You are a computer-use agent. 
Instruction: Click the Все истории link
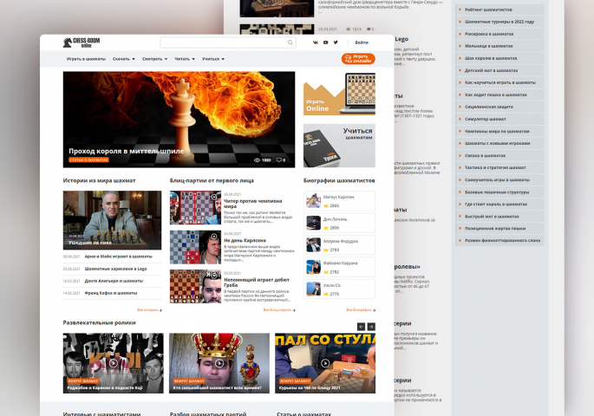149,310
